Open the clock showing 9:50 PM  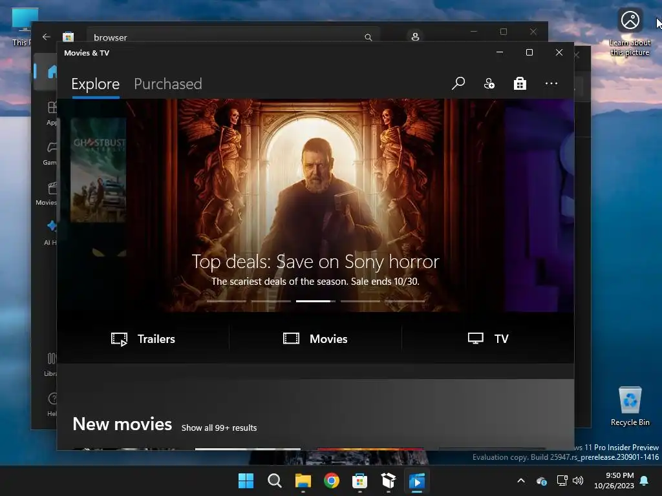click(614, 480)
